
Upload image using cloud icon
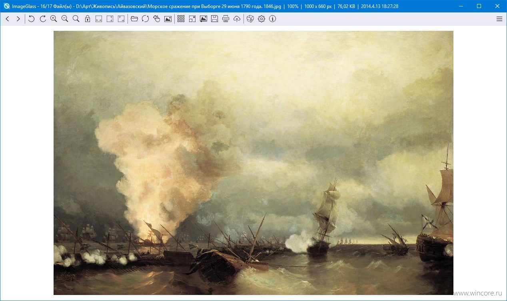tap(237, 19)
